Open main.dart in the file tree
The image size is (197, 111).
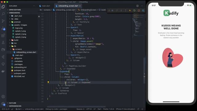point(19,55)
